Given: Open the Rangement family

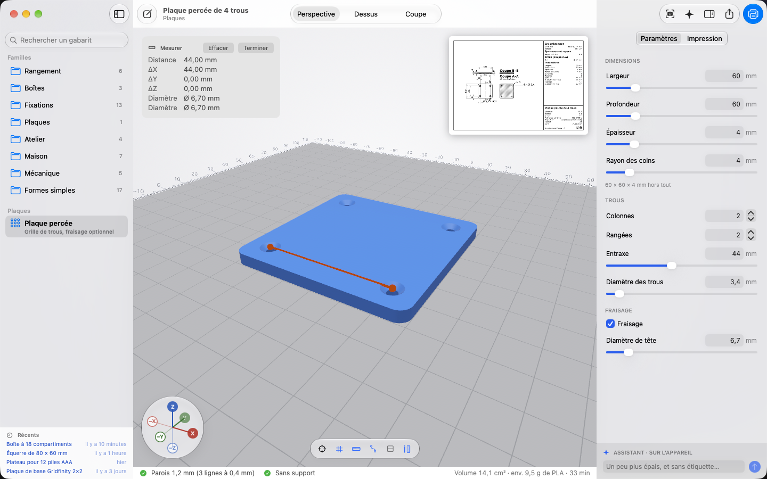Looking at the screenshot, I should click(67, 71).
